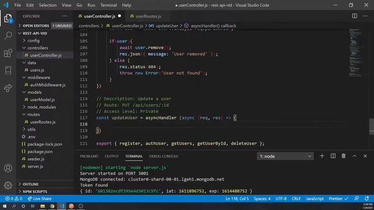The image size is (374, 210).
Task: Open the View menu
Action: [67, 5]
